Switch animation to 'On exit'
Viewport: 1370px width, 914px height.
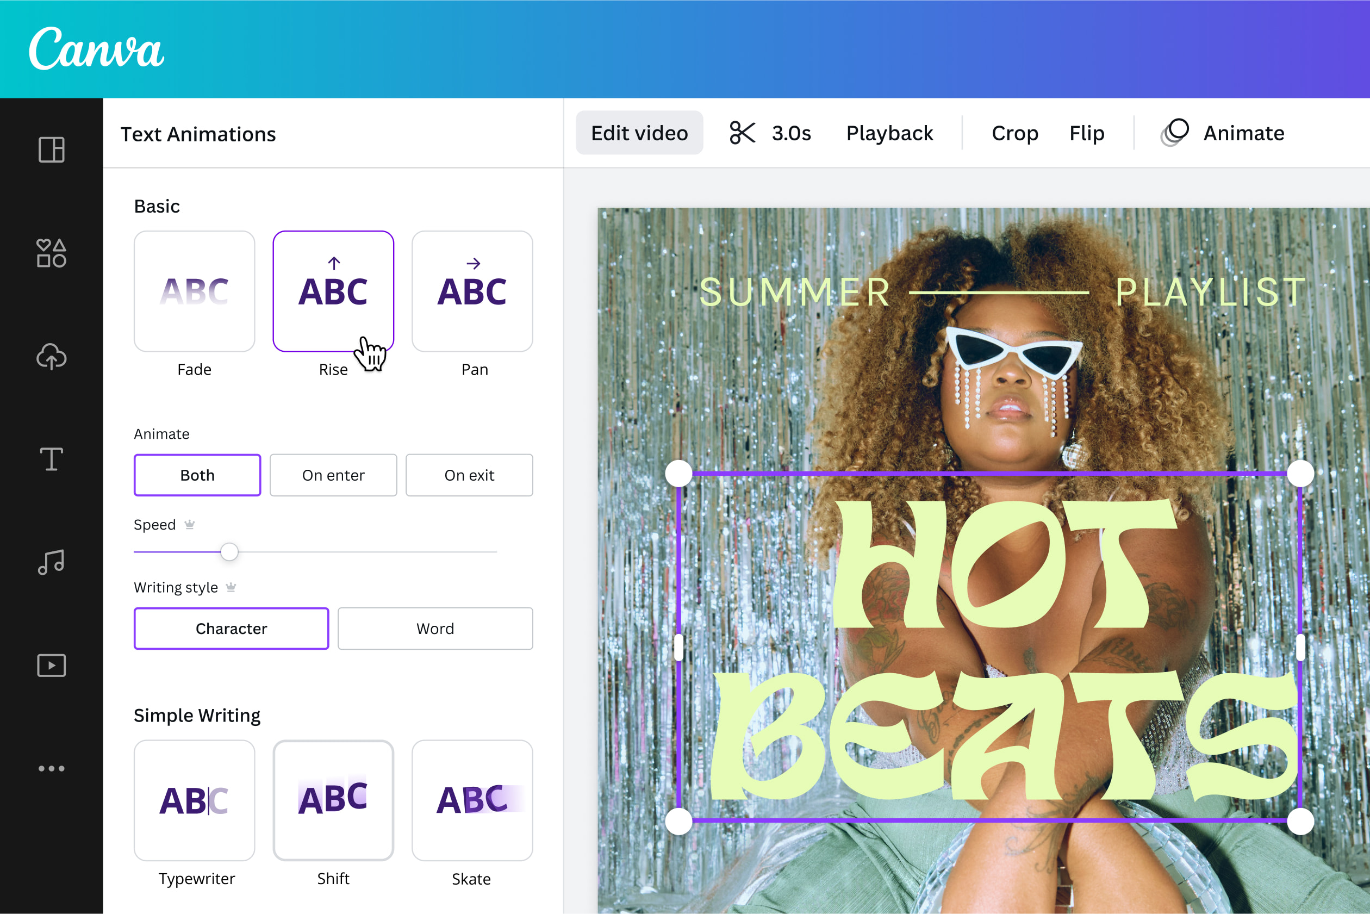[x=469, y=475]
